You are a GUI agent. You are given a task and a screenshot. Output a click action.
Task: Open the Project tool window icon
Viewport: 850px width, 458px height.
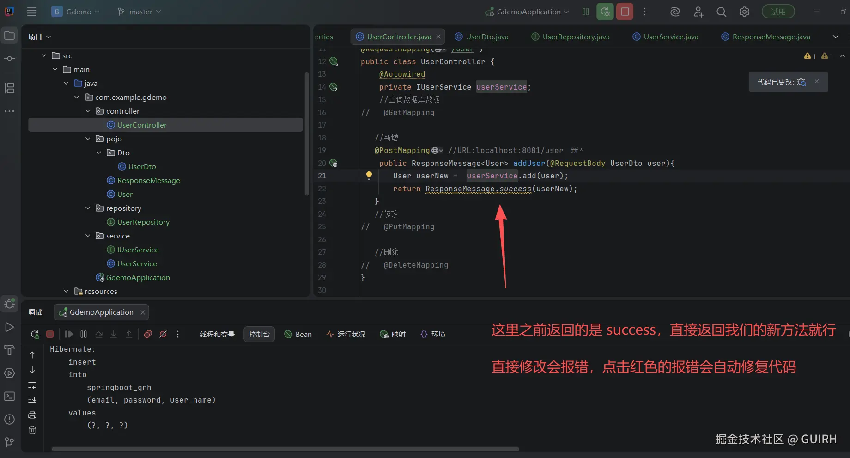pos(9,36)
